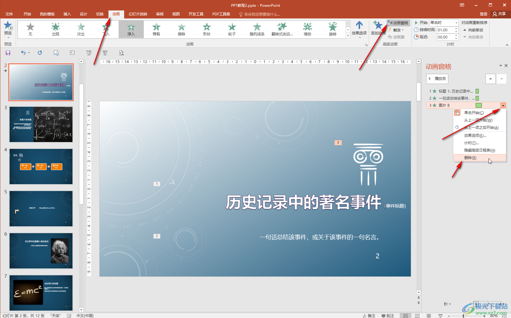
Task: Click the Preview animation star icon
Action: point(8,26)
